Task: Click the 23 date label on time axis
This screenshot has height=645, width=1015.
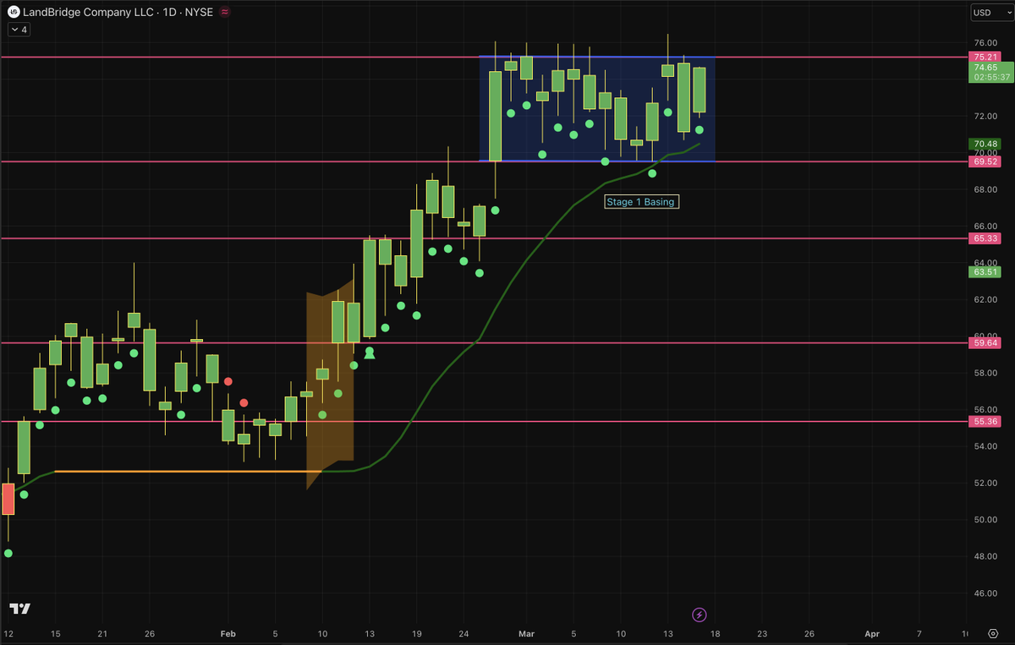Action: 762,633
